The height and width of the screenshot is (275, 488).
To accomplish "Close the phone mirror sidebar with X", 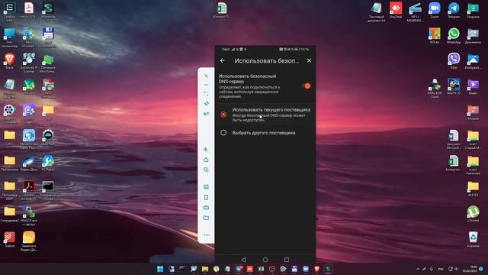I will point(206,76).
